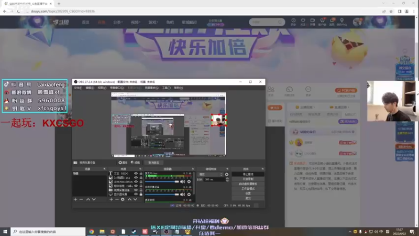Viewport: 419px width, 236px height.
Task: Hide the second source in OBS list
Action: (x=136, y=177)
